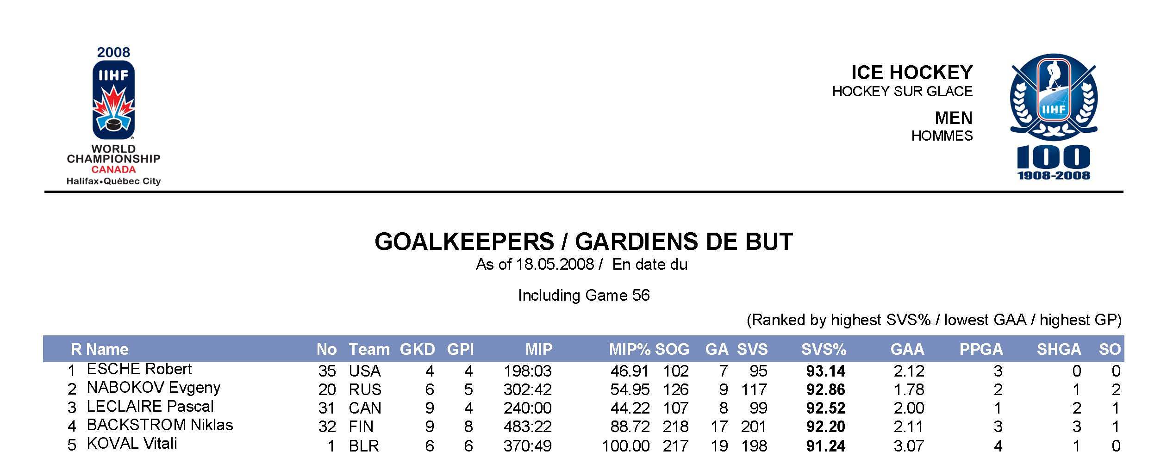Viewport: 1167px width, 470px height.
Task: Select the Team column header
Action: [x=369, y=349]
